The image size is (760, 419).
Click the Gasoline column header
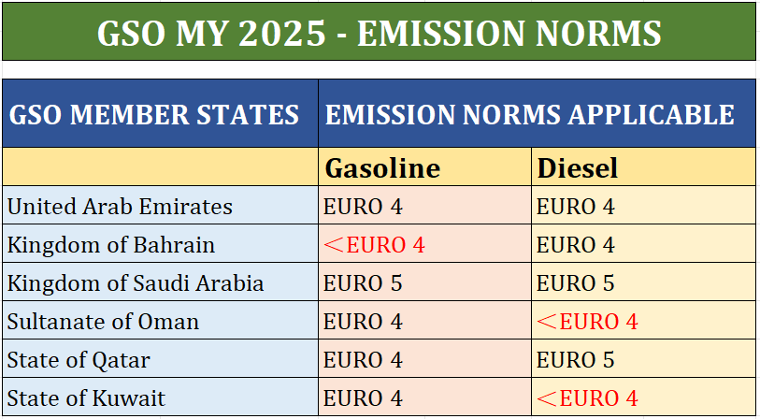tap(424, 166)
